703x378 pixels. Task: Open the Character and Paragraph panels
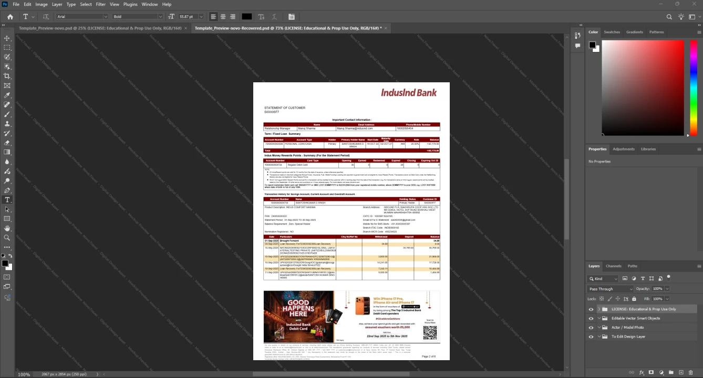291,17
